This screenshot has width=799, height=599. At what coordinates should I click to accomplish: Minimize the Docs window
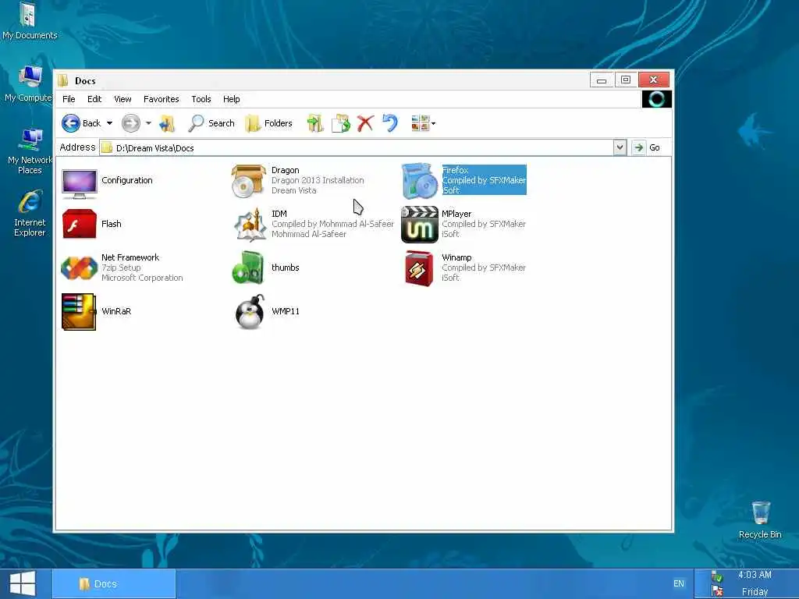[602, 80]
